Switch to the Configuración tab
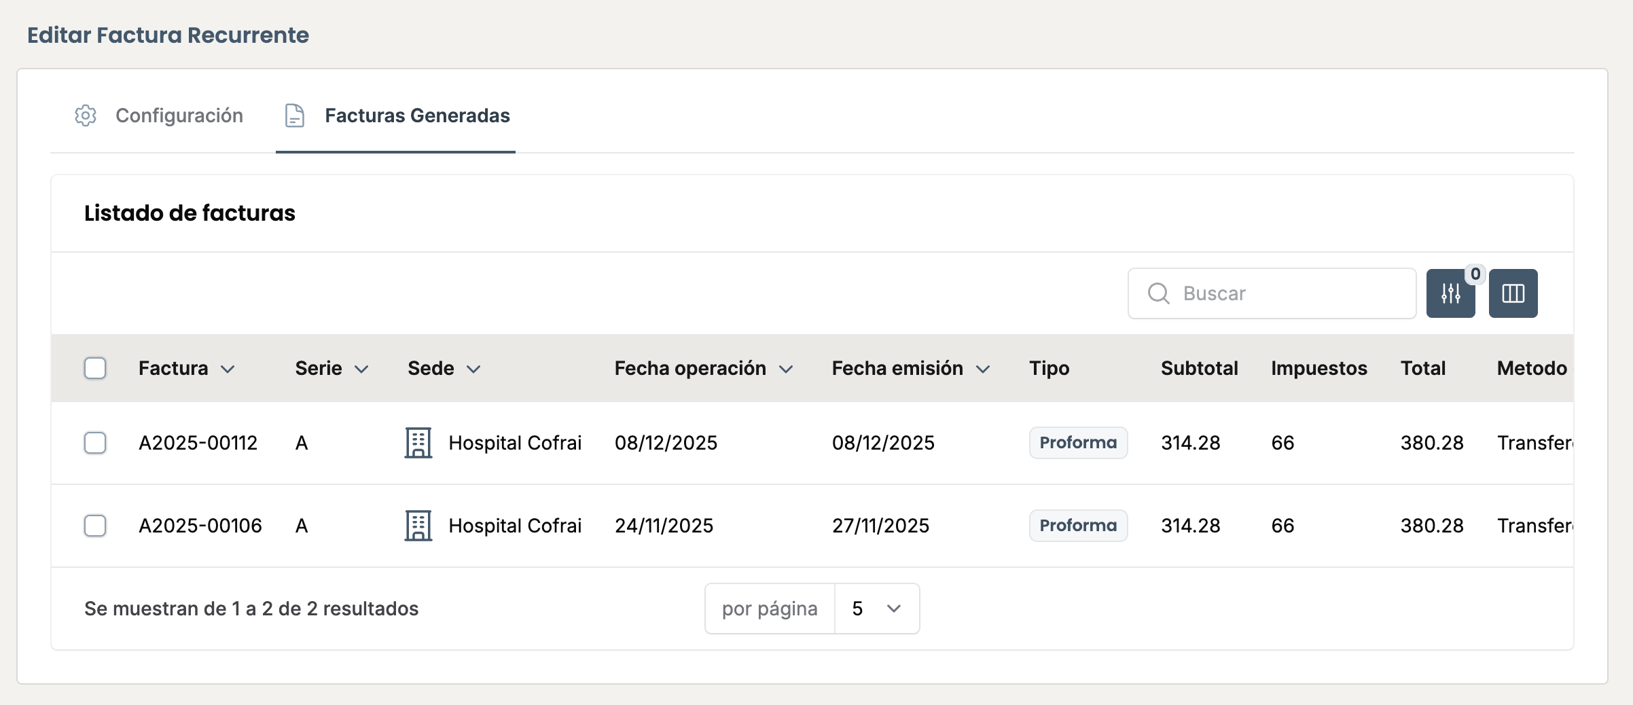 (179, 115)
